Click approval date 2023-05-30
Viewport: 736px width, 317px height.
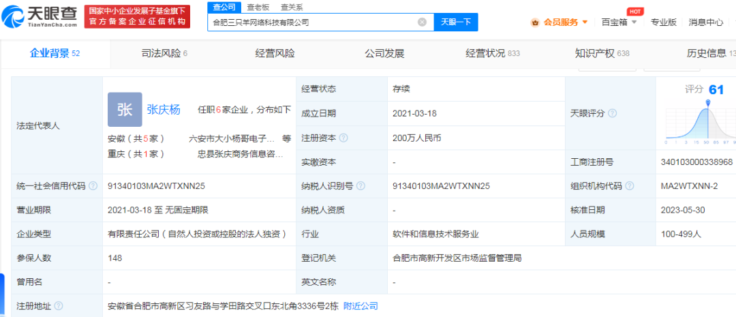point(682,210)
